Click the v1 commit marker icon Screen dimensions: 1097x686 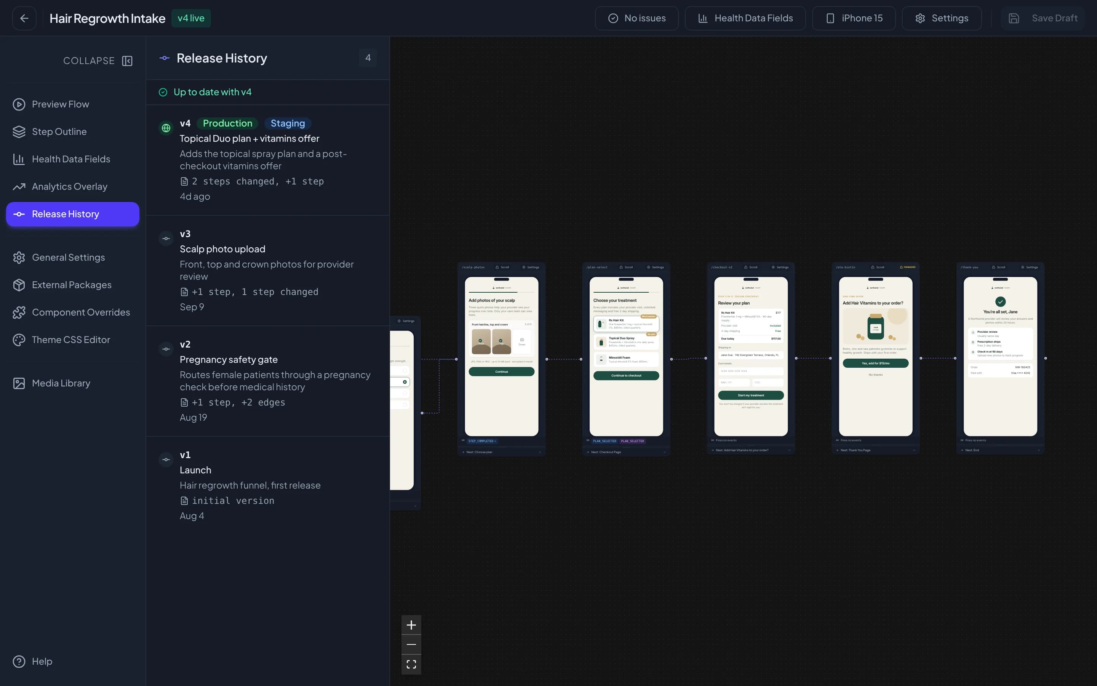click(x=166, y=460)
